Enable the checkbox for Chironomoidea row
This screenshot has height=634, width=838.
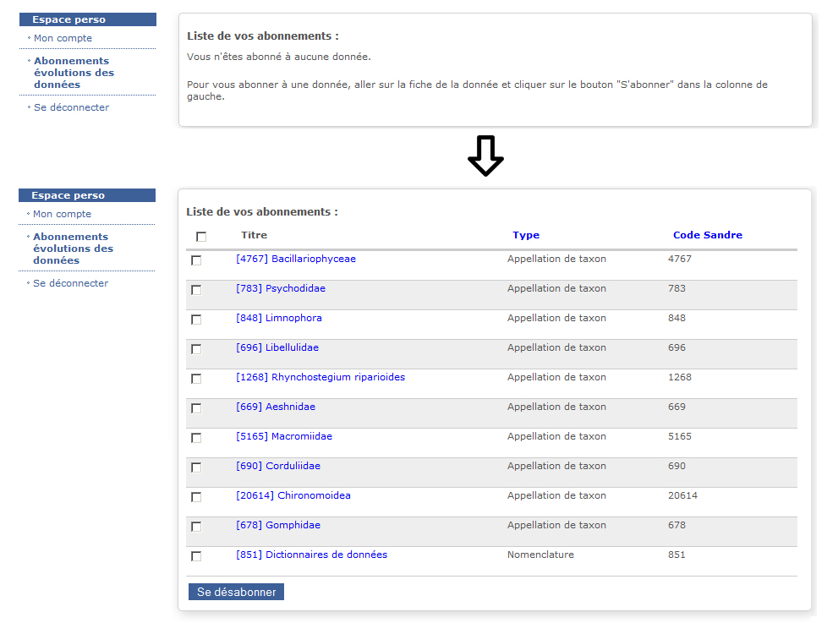(x=196, y=497)
